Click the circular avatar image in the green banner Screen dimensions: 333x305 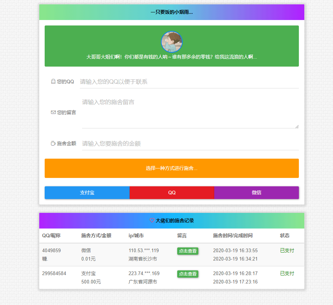click(171, 42)
